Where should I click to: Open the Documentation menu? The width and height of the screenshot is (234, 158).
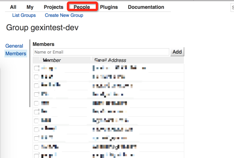[146, 7]
